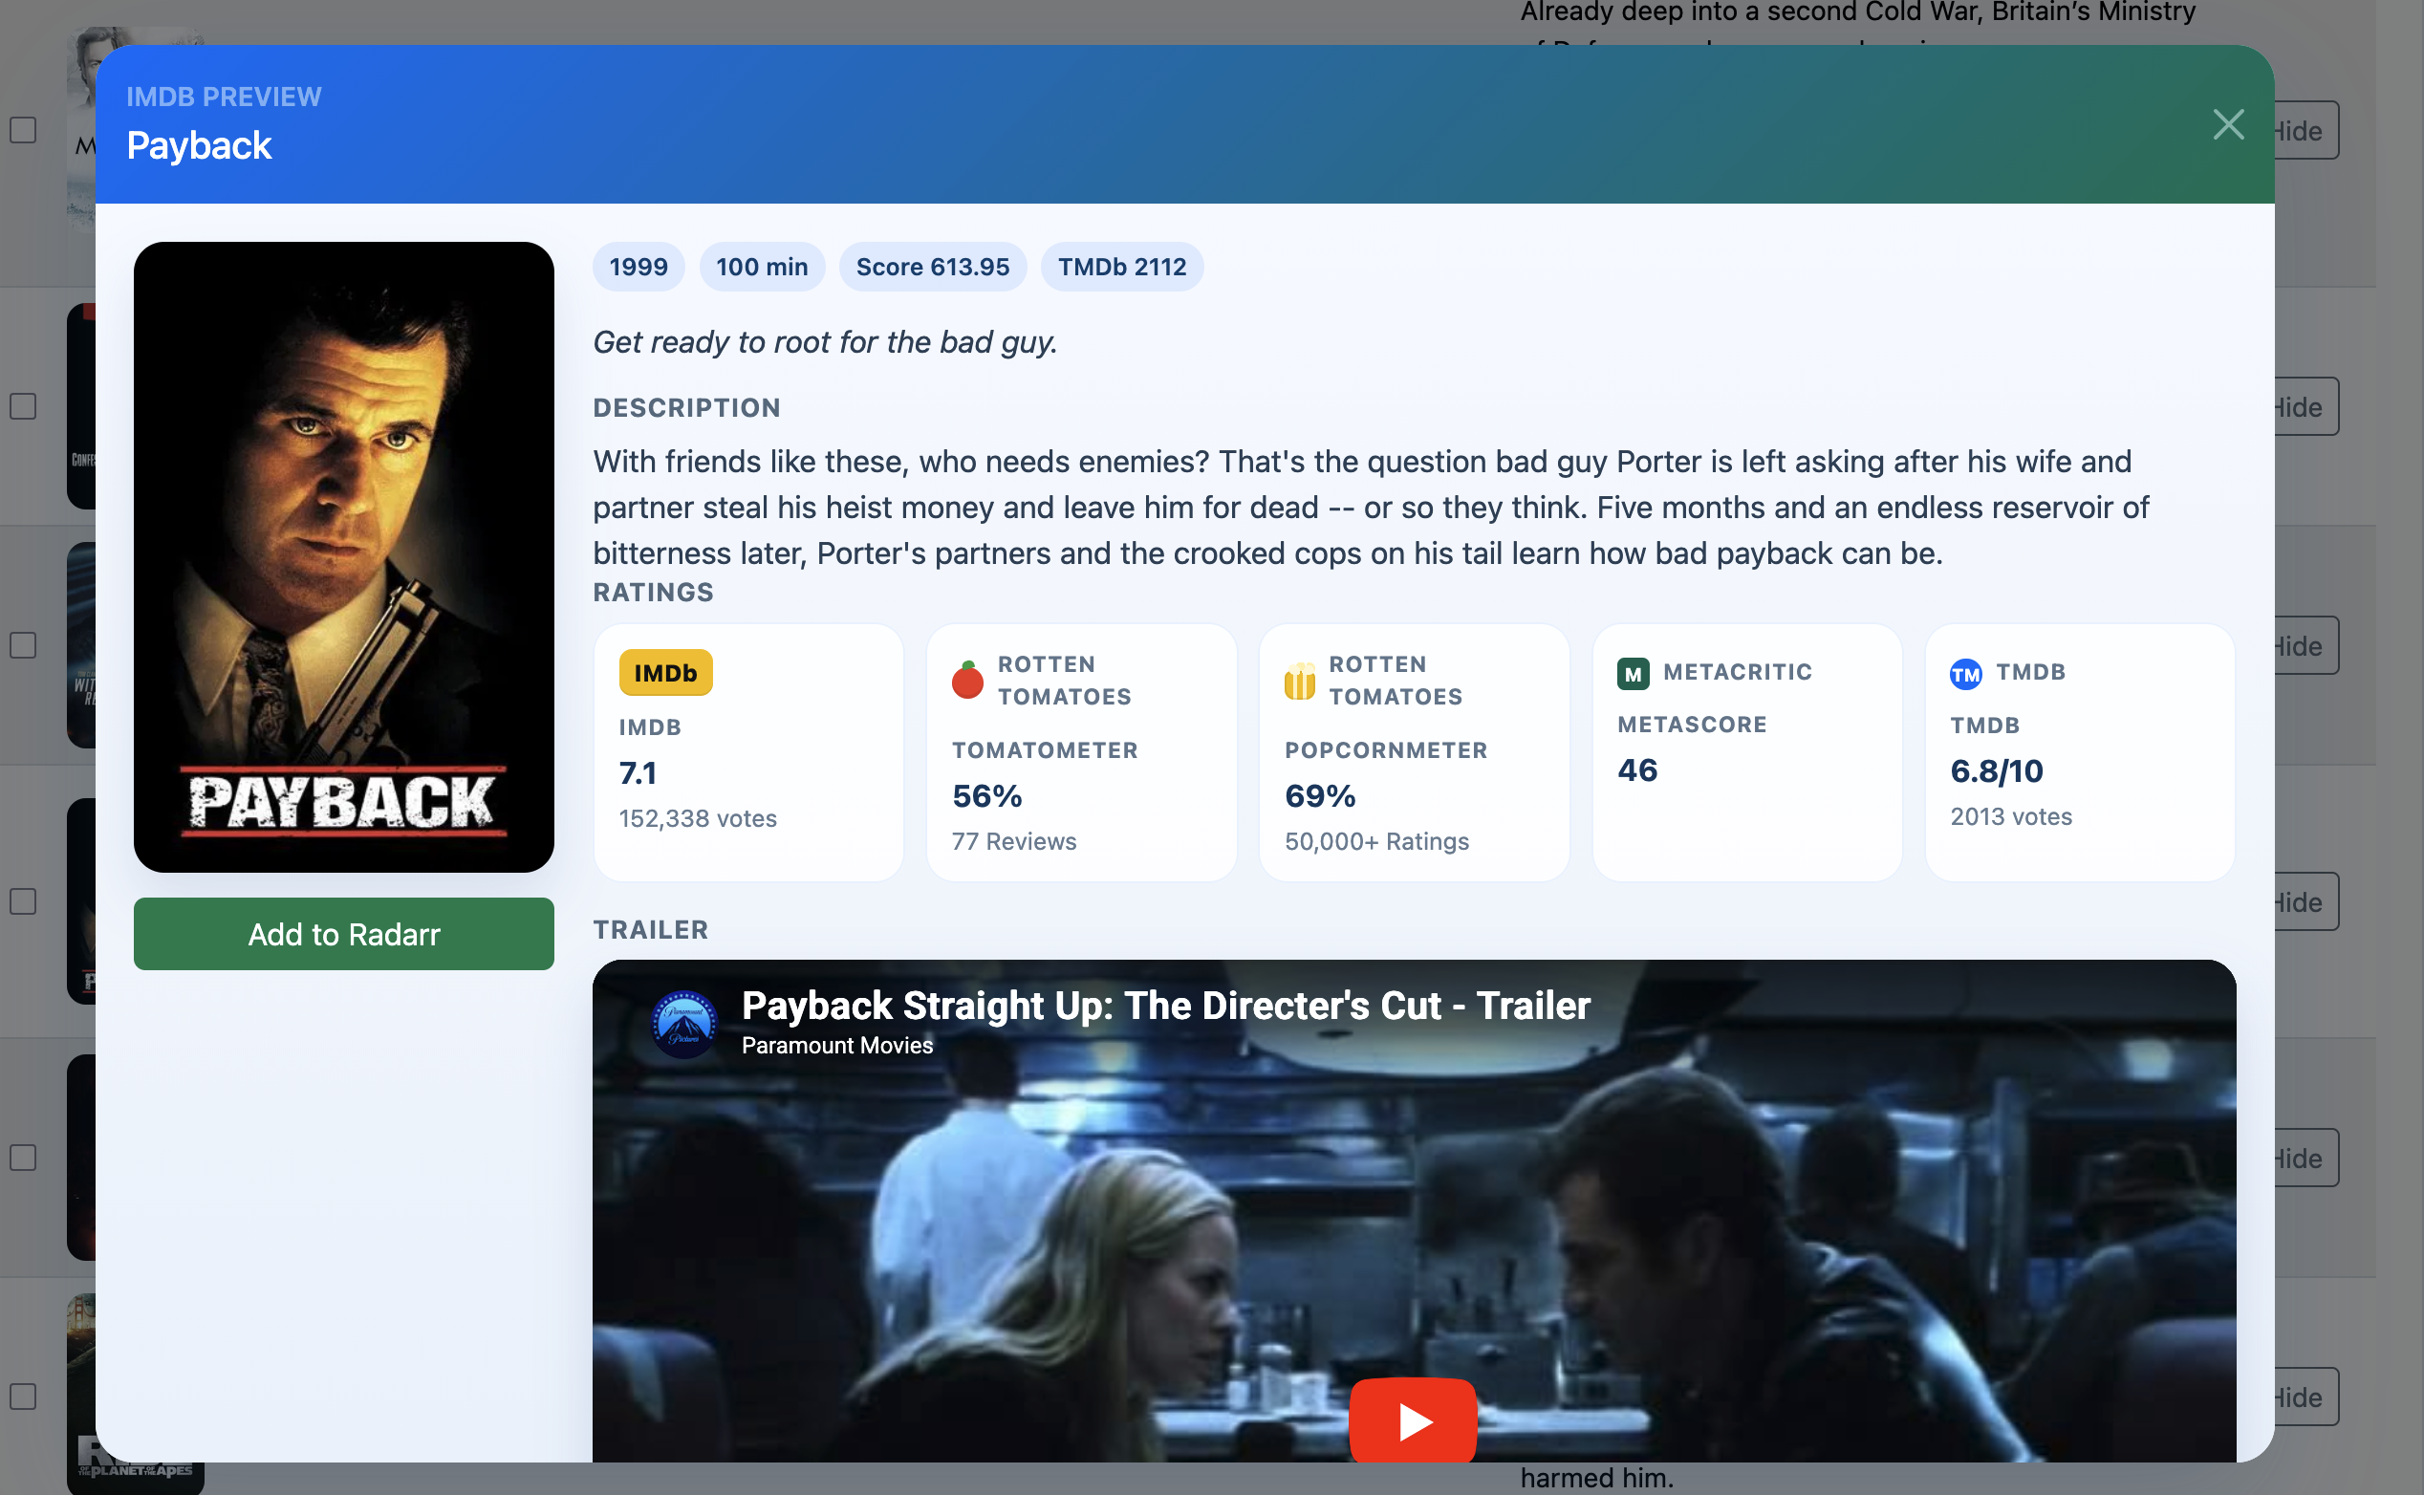The image size is (2424, 1495).
Task: Tick the Planet of the Apes row checkbox
Action: coord(24,1397)
